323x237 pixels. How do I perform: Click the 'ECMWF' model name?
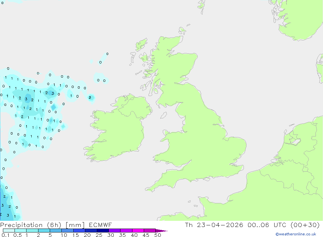(100, 225)
